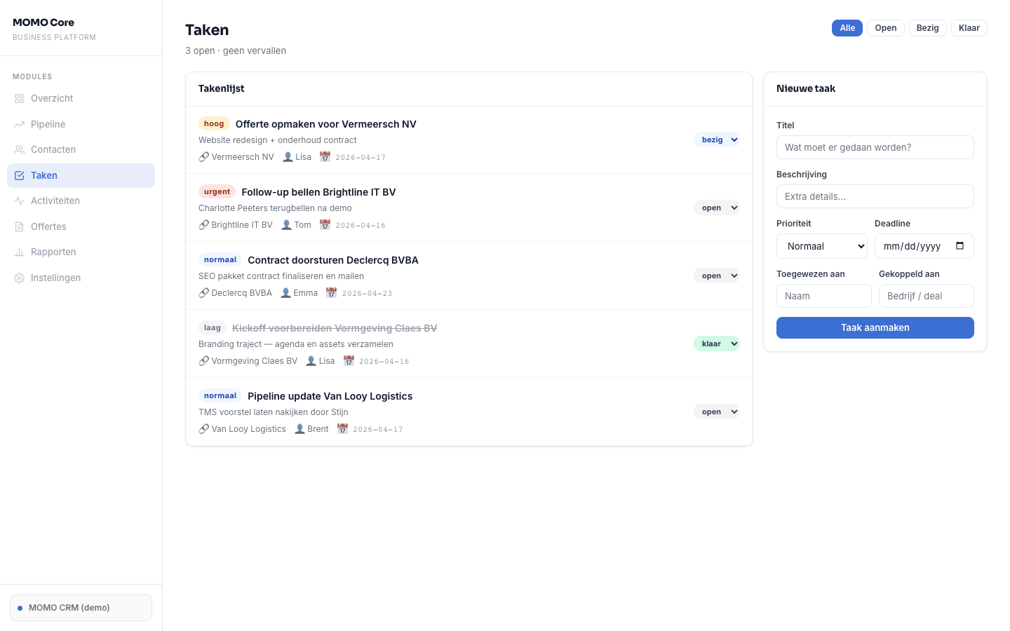Click the Titel input field

[875, 147]
